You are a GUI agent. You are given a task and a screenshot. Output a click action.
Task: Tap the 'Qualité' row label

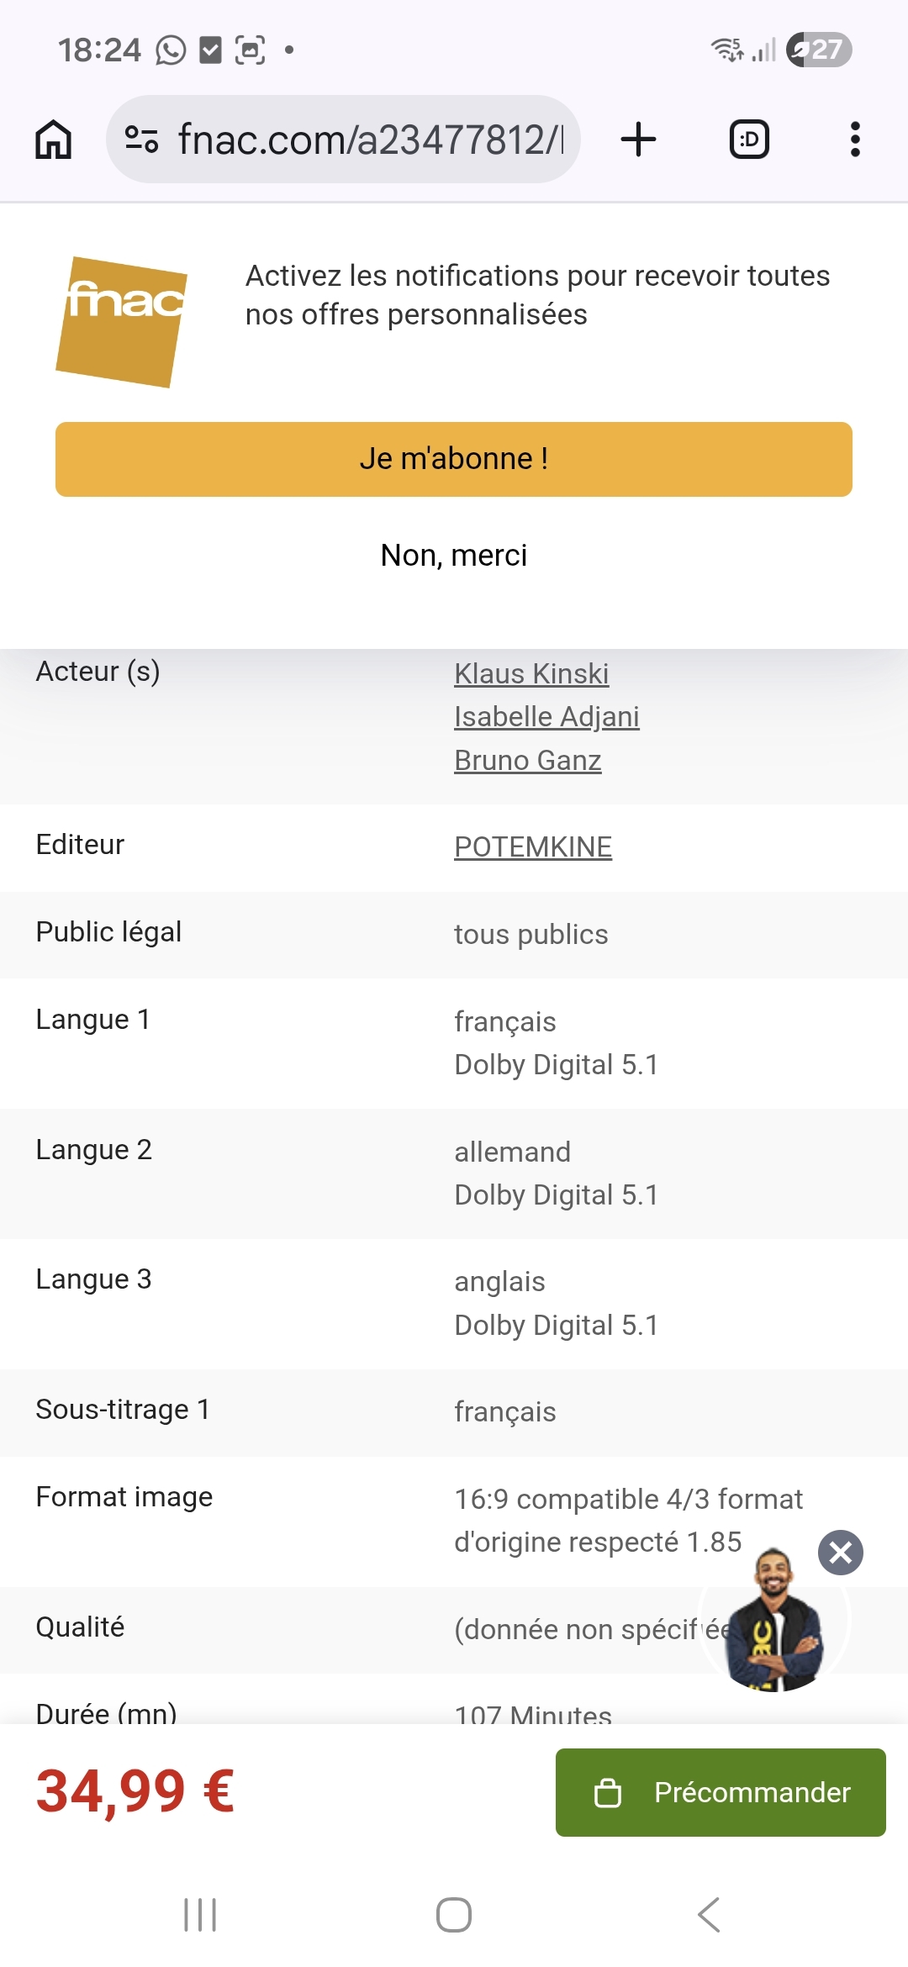(80, 1627)
